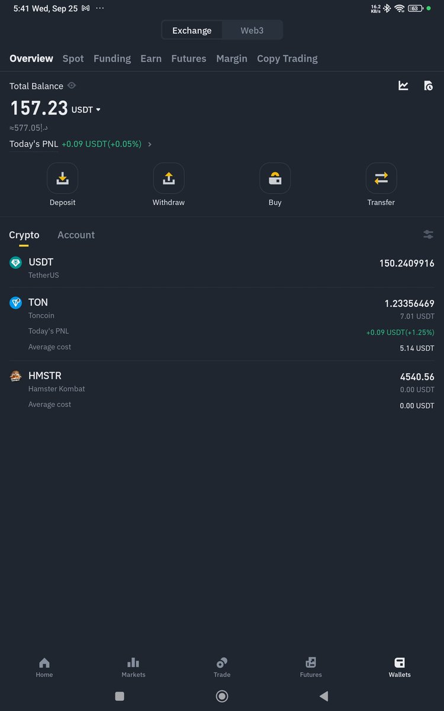Select the Margin tab
444x711 pixels.
pyautogui.click(x=231, y=59)
